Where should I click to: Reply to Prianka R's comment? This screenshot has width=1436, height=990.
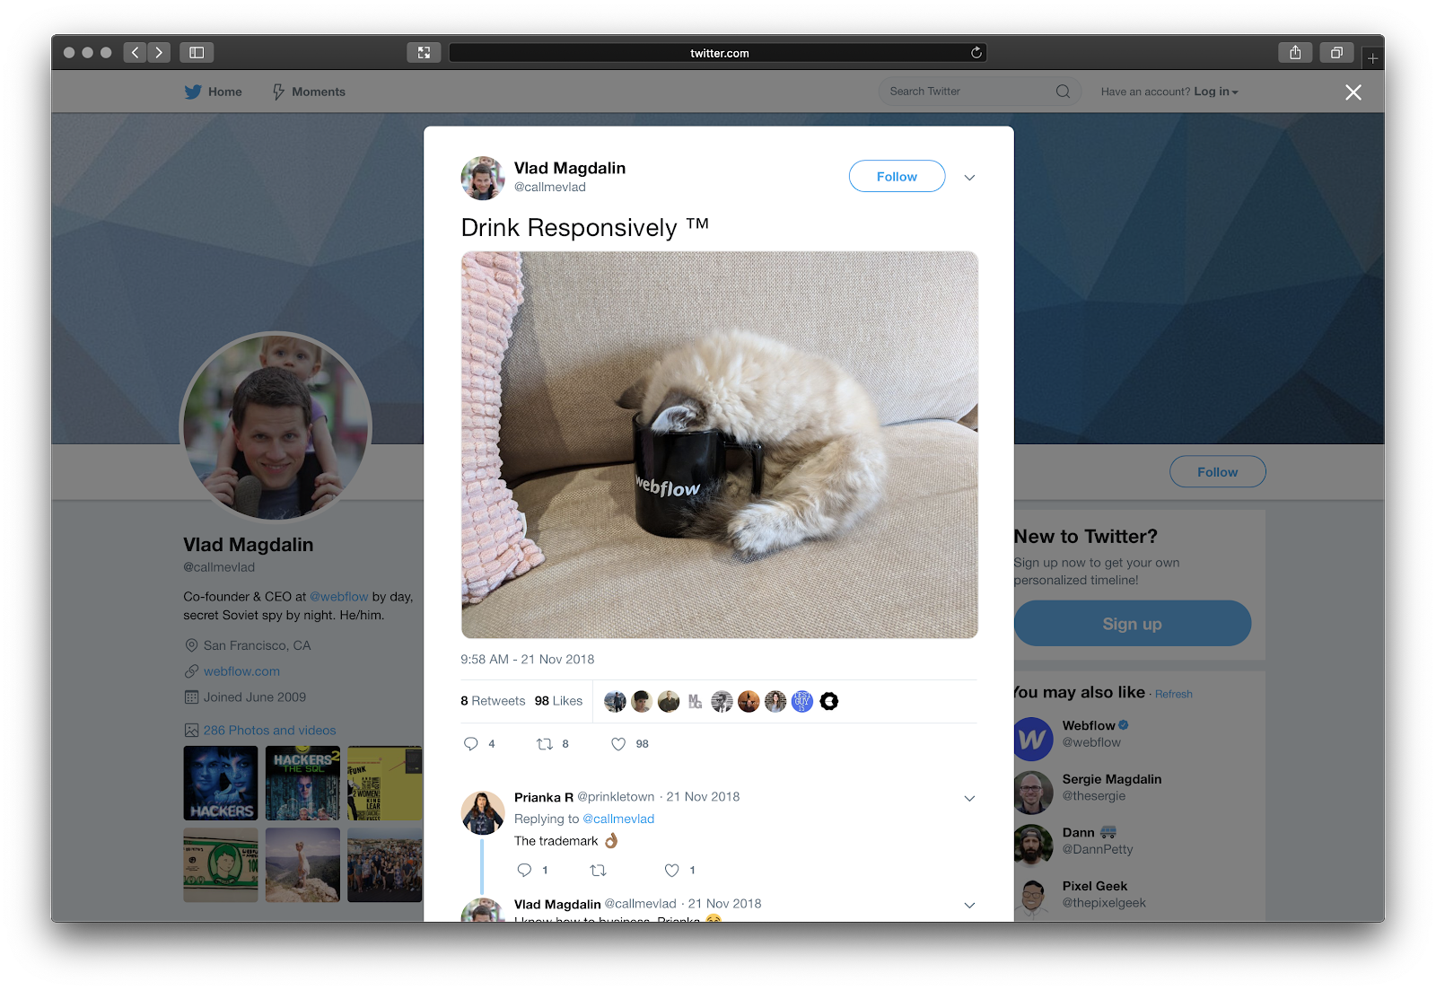(525, 870)
